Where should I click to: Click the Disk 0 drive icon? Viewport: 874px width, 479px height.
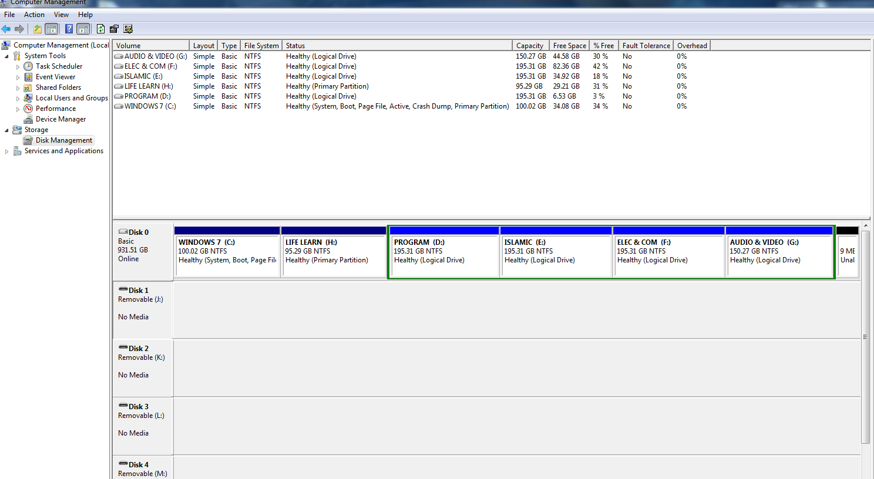123,232
